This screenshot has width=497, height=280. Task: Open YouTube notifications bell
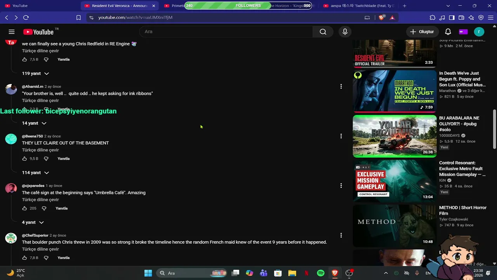(x=448, y=32)
